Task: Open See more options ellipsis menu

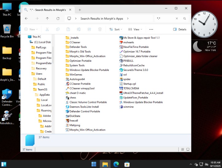Action: click(x=151, y=29)
